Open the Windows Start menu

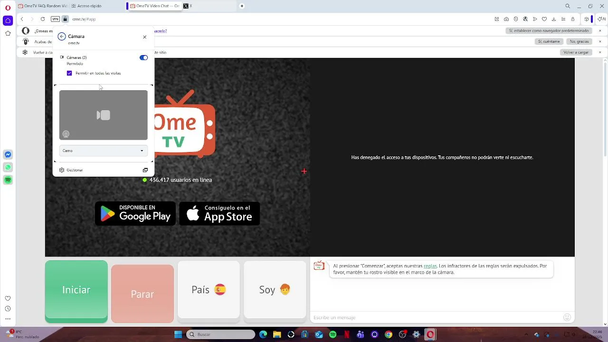coord(178,334)
